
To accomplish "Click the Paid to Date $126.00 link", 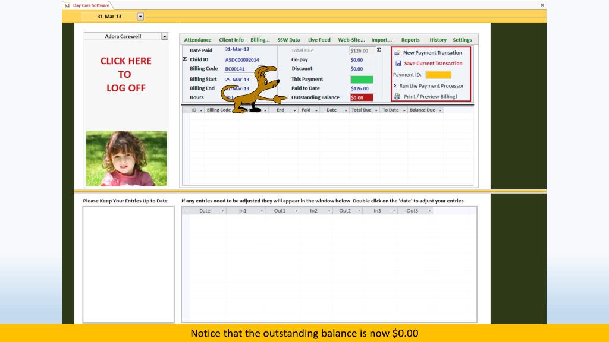I will 360,89.
